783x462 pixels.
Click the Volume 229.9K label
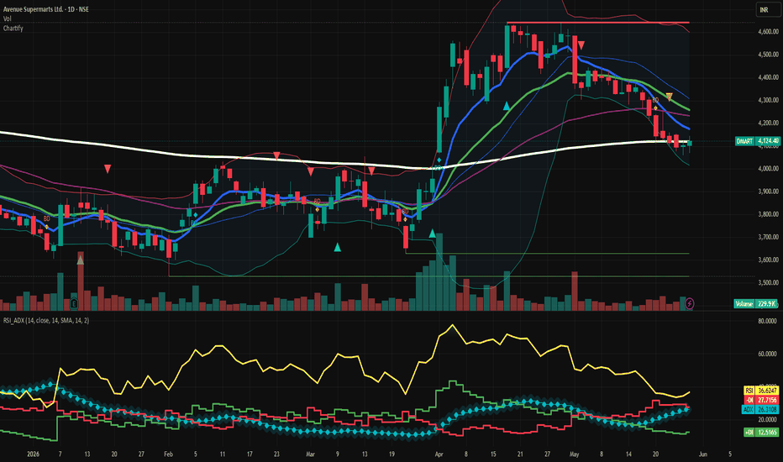click(755, 304)
